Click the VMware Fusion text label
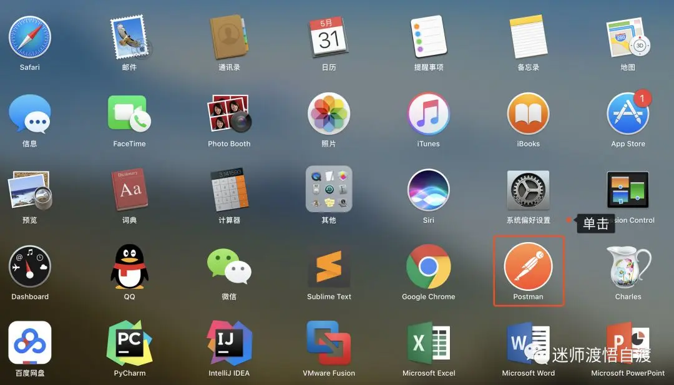Screen dimensions: 674x385 click(x=329, y=373)
